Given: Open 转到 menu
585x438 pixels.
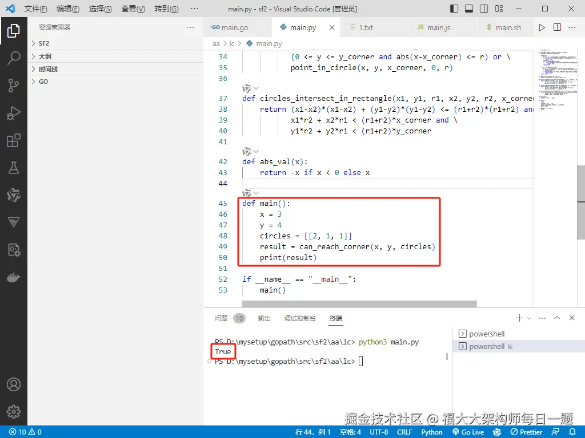Looking at the screenshot, I should [166, 9].
